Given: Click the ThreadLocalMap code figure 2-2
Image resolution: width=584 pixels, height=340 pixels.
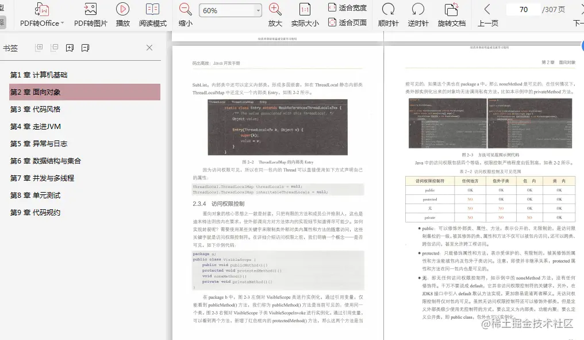Looking at the screenshot, I should 278,127.
